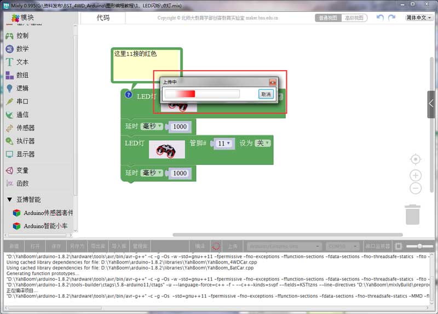Screen dimensions: 438x314
Task: Click the blue question mark on LED block
Action: tap(129, 95)
